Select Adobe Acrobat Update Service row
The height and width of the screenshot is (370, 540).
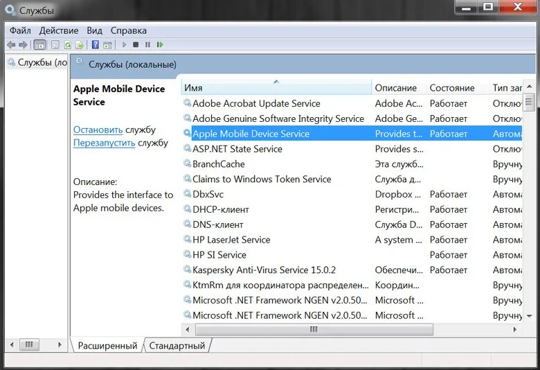click(x=352, y=103)
